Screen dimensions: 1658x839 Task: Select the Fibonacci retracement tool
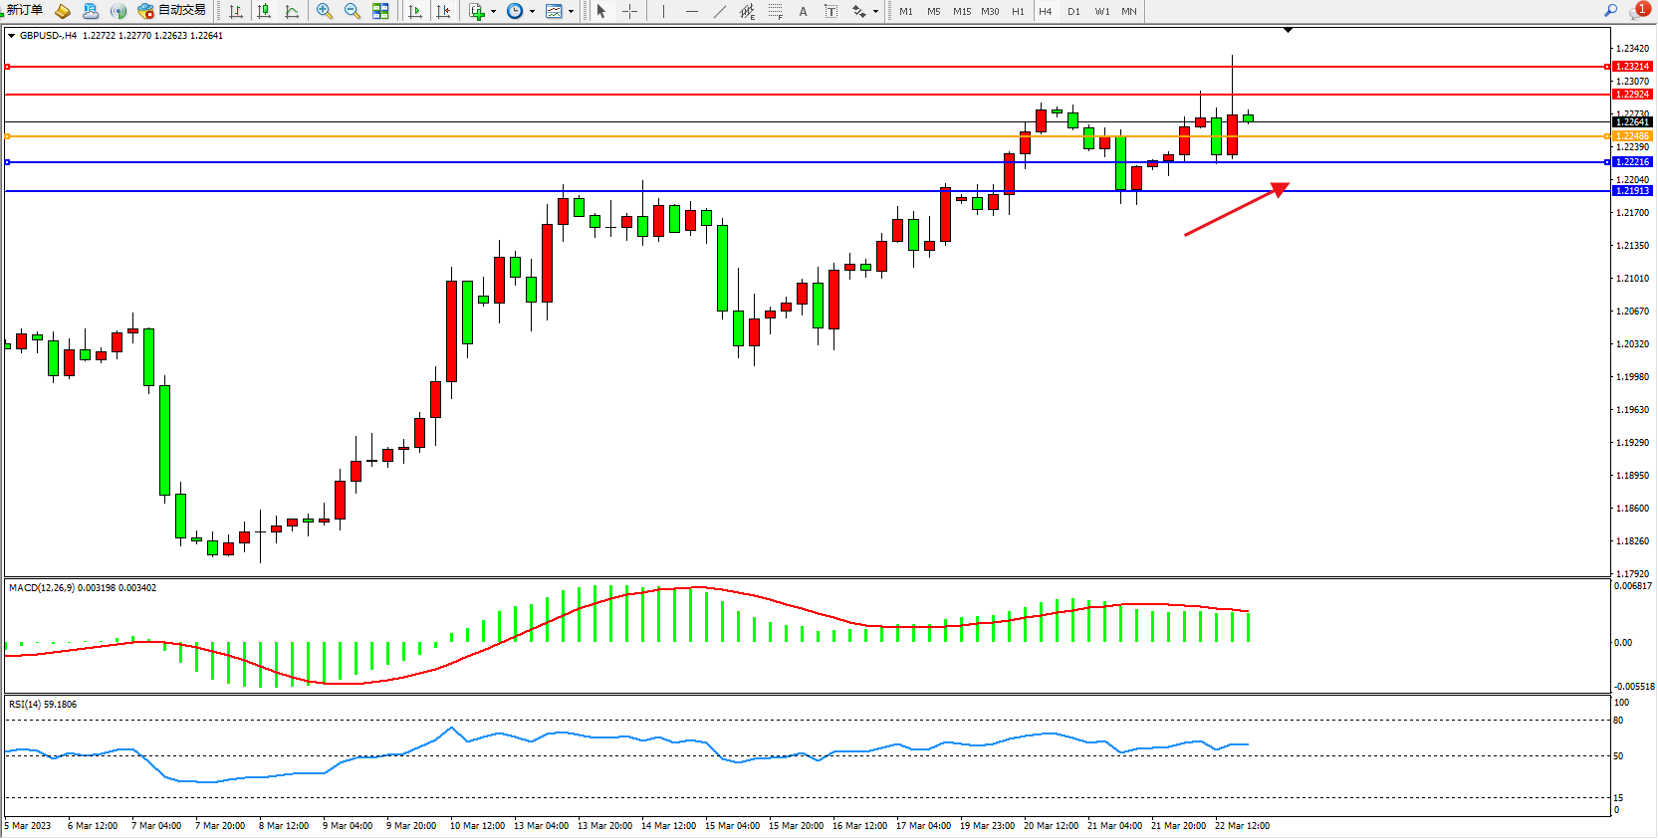(x=775, y=12)
